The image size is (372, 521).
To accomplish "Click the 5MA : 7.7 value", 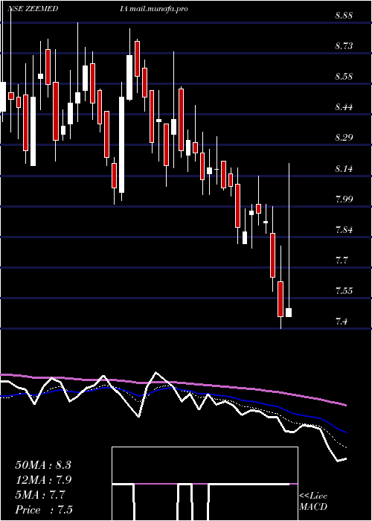I will coord(39,495).
